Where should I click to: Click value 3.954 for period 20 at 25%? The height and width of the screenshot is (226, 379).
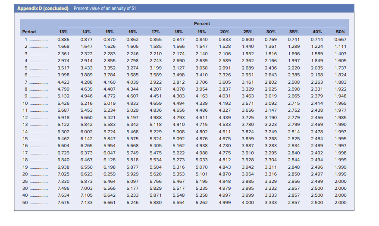coord(248,174)
